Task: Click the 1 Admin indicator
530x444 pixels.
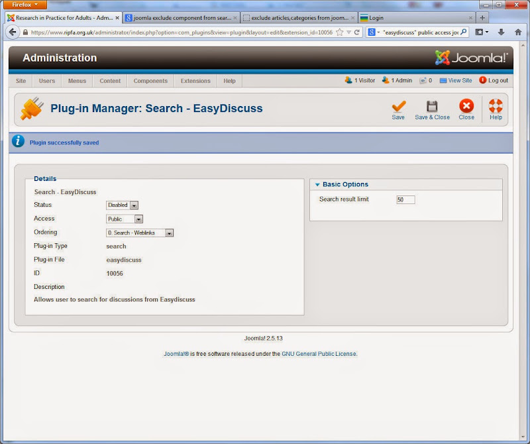Action: tap(397, 80)
